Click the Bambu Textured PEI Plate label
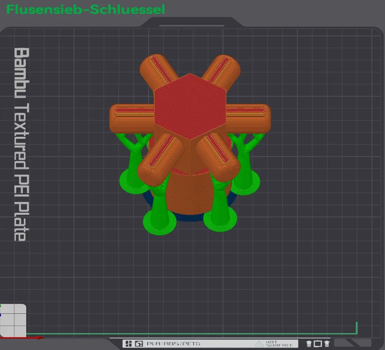The height and width of the screenshot is (350, 385). (x=21, y=144)
